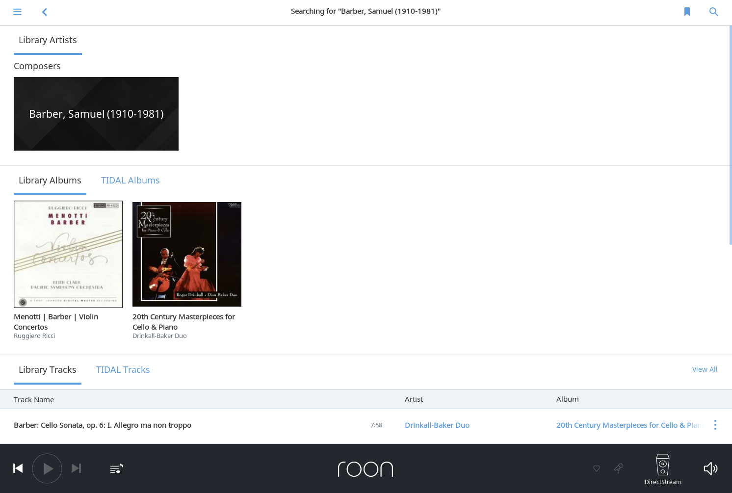Screen dimensions: 732x493
Task: Switch track results to TIDAL Tracks
Action: coord(123,369)
